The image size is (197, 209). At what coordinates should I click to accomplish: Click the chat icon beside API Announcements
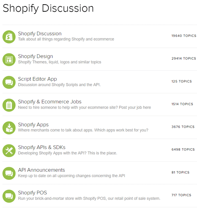click(9, 173)
